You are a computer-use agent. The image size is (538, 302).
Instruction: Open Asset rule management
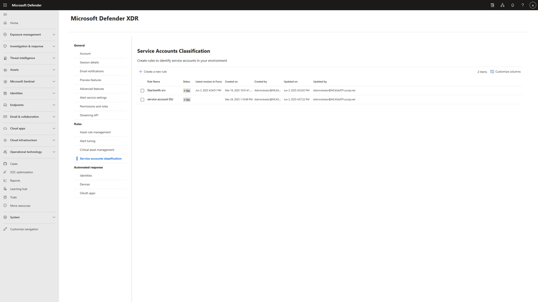click(x=95, y=132)
